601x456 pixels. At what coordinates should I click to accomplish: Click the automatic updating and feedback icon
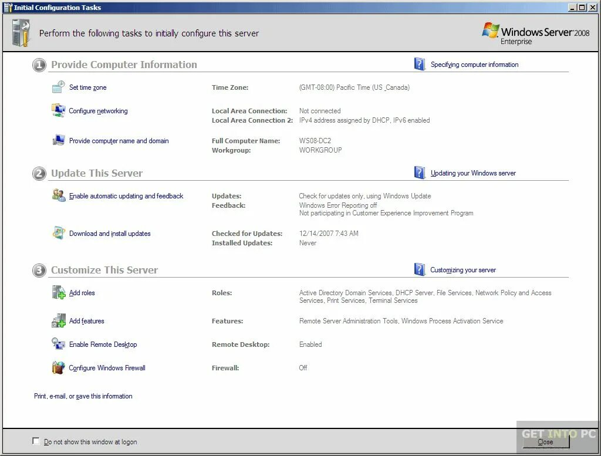[59, 195]
